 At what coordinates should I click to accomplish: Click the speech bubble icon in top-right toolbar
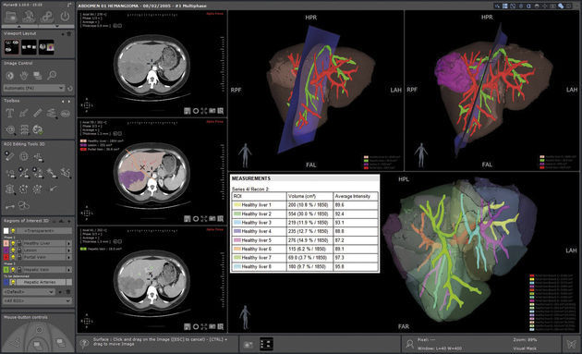point(561,6)
